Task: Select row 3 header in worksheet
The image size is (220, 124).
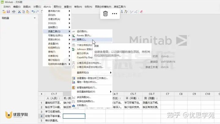Action: [x=42, y=112]
